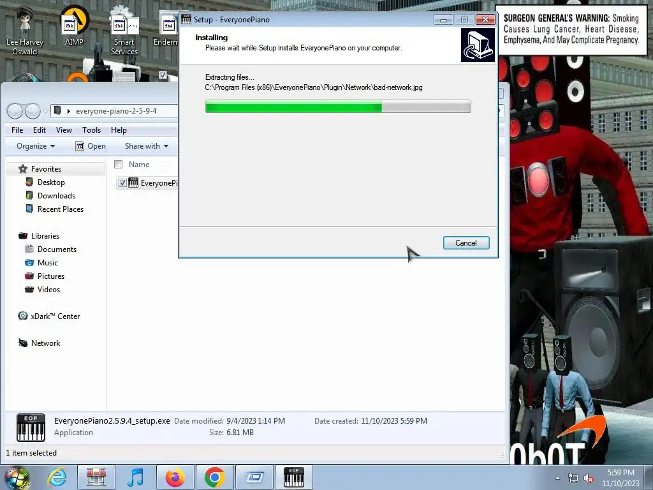The image size is (653, 490).
Task: Open Recent Places in Favorites
Action: (61, 209)
